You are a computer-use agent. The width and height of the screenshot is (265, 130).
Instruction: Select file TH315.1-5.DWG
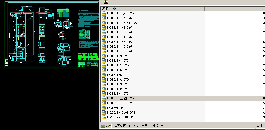tap(118, 75)
